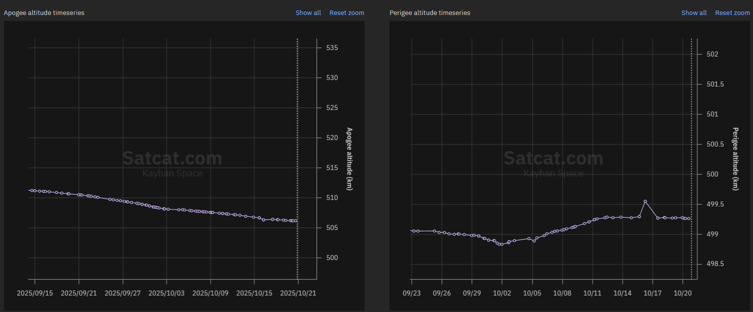The width and height of the screenshot is (753, 312).
Task: Click the 09/26 date label on the Perigee chart
Action: point(441,293)
